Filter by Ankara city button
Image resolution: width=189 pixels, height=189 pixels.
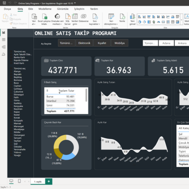[x=182, y=43]
